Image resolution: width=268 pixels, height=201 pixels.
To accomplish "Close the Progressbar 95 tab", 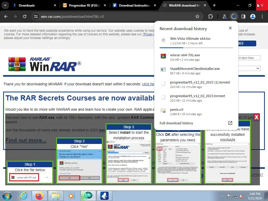I will pos(105,5).
